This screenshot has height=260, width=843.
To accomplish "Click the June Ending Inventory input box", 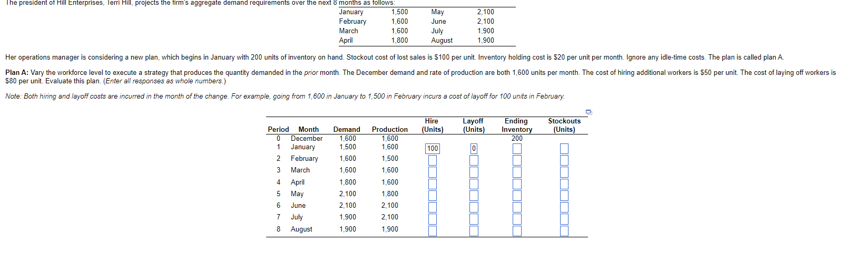I will coord(517,207).
